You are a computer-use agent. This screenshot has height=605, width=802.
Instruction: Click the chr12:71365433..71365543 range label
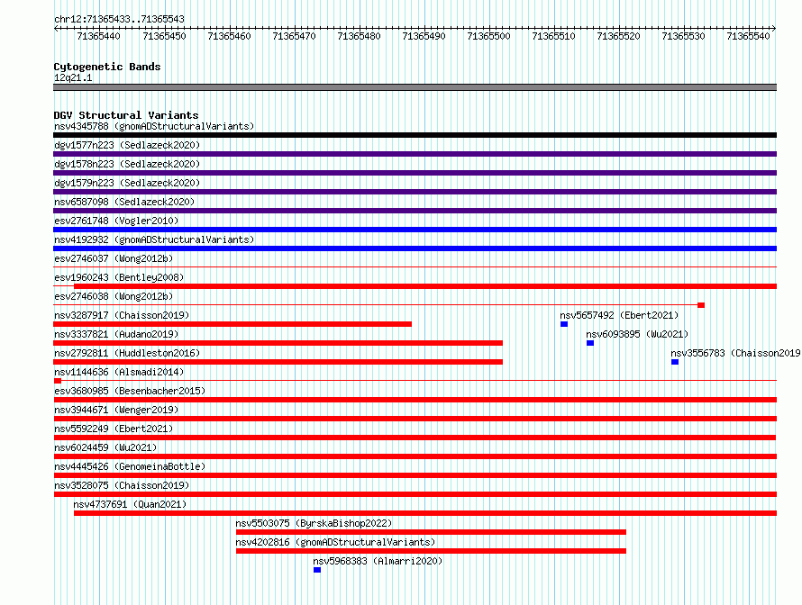coord(119,19)
